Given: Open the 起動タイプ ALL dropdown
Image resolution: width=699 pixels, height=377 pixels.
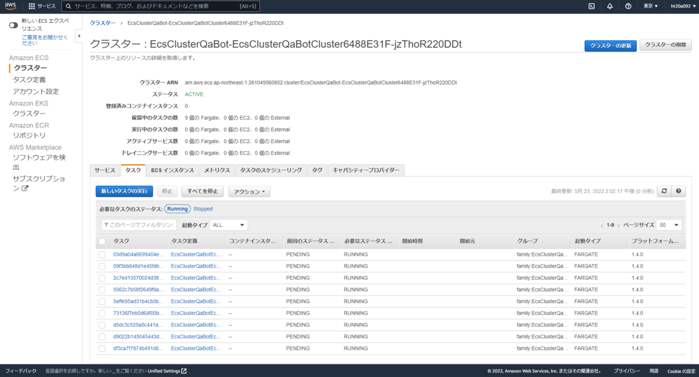Looking at the screenshot, I should tap(228, 225).
